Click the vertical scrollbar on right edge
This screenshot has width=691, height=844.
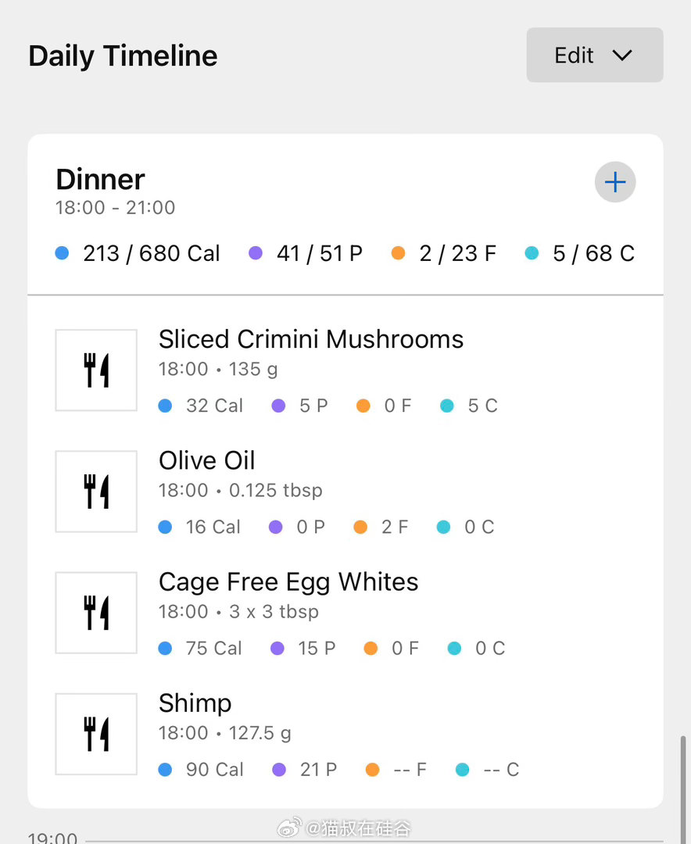coord(685,781)
